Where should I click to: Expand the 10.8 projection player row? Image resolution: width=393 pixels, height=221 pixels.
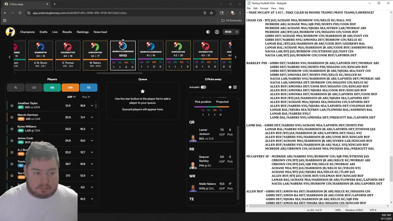click(92, 164)
